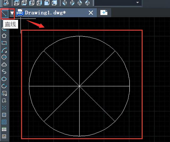Switch to SW Isometric view
The image size is (170, 142).
[x=65, y=3]
